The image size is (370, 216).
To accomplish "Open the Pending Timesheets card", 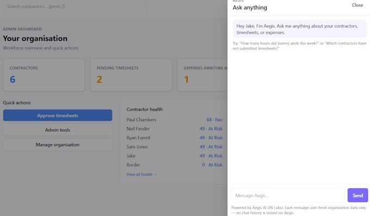I will [x=131, y=75].
